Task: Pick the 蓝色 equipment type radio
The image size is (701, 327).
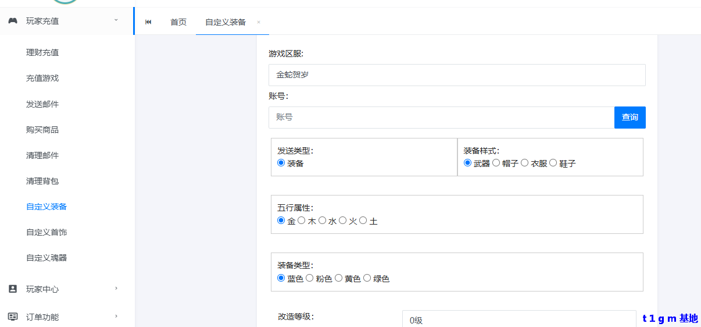Action: [x=281, y=278]
